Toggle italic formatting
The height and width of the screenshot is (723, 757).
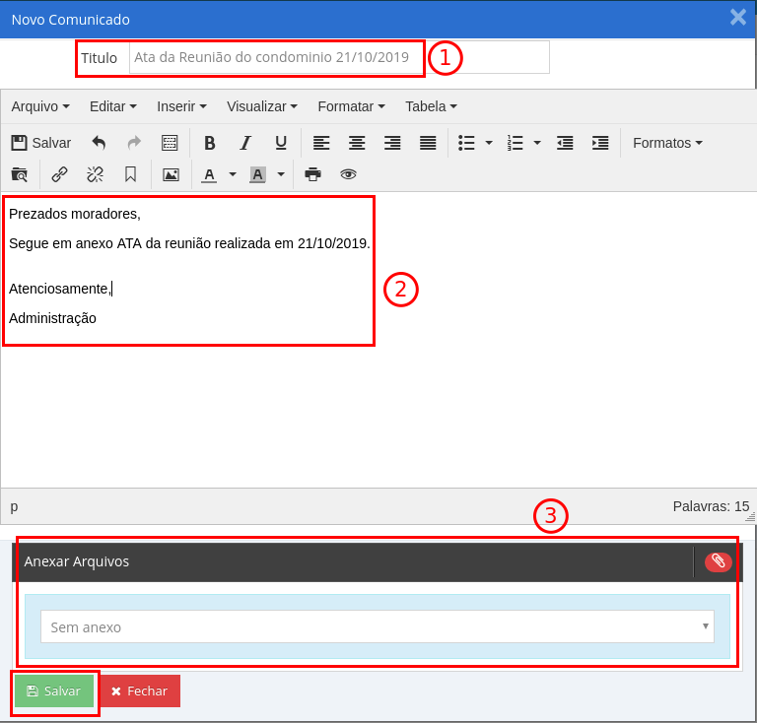tap(245, 143)
